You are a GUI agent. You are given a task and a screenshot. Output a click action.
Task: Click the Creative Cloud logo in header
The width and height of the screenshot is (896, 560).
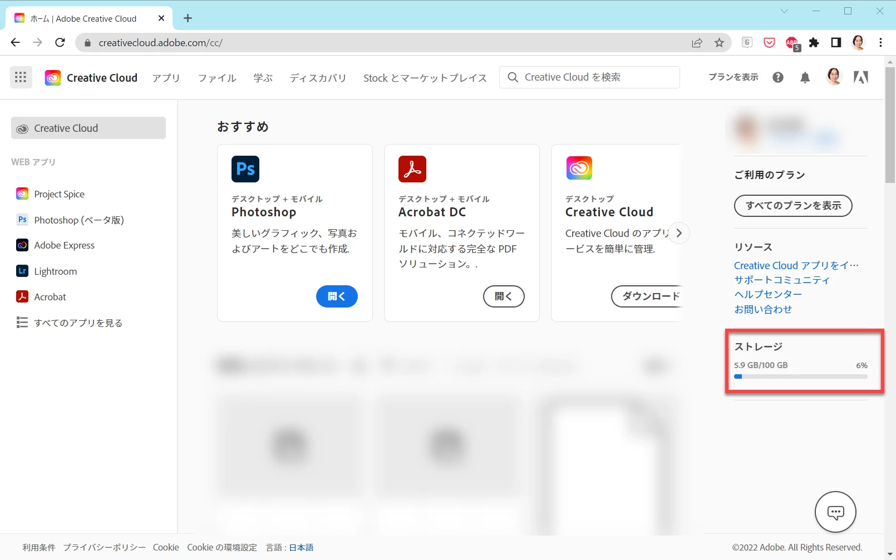[53, 78]
